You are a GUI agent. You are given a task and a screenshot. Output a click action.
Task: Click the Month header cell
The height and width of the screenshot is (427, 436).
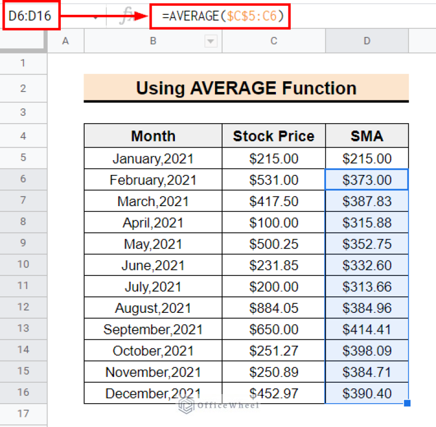[153, 136]
